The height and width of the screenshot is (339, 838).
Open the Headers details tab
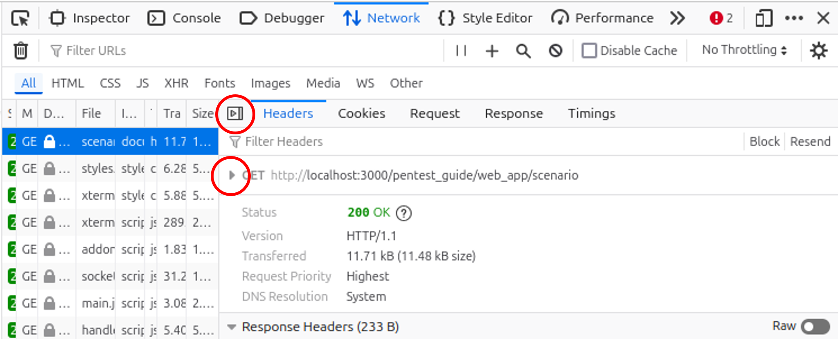point(288,114)
